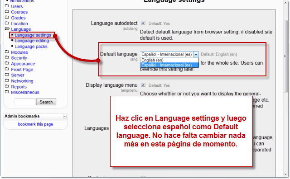Collapse the open Language folder icon
The image size is (290, 179).
click(7, 29)
